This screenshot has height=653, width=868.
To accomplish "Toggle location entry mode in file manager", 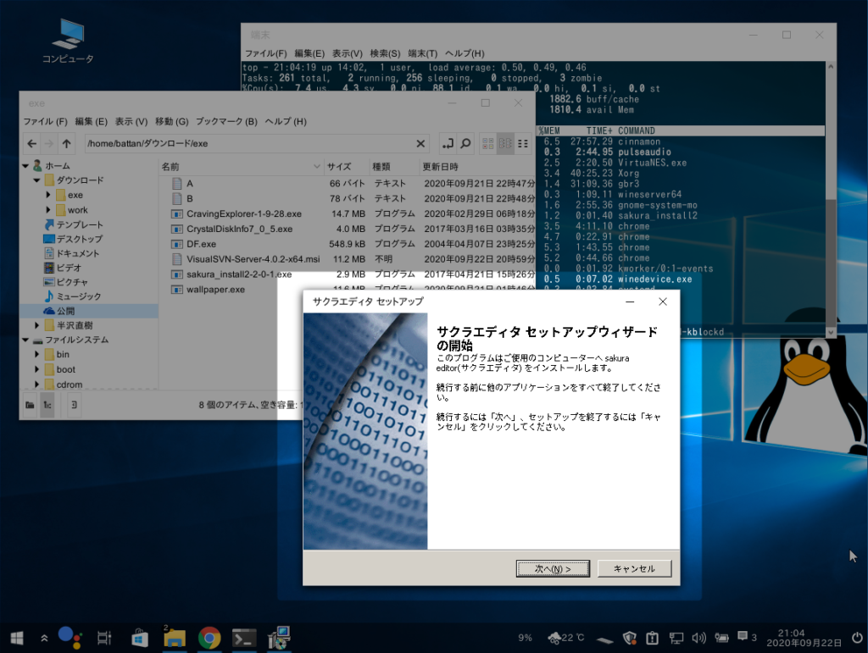I will click(448, 144).
